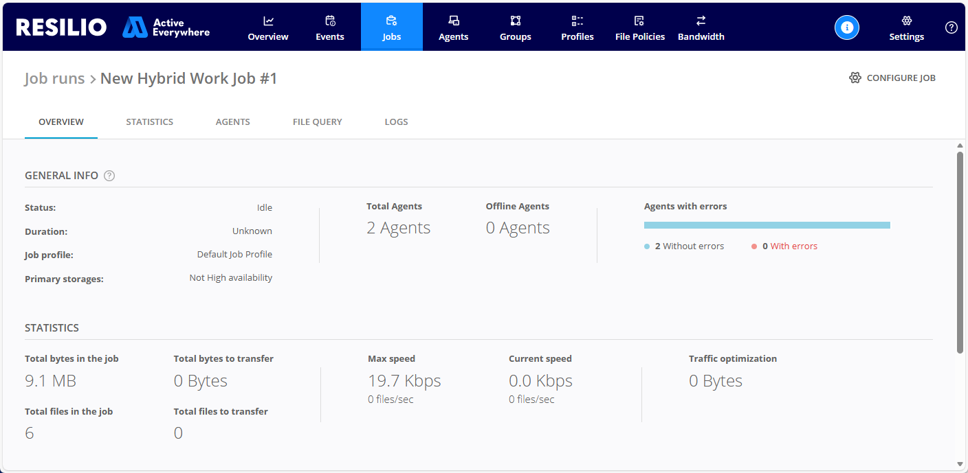Open the File Query tab
968x473 pixels.
317,122
